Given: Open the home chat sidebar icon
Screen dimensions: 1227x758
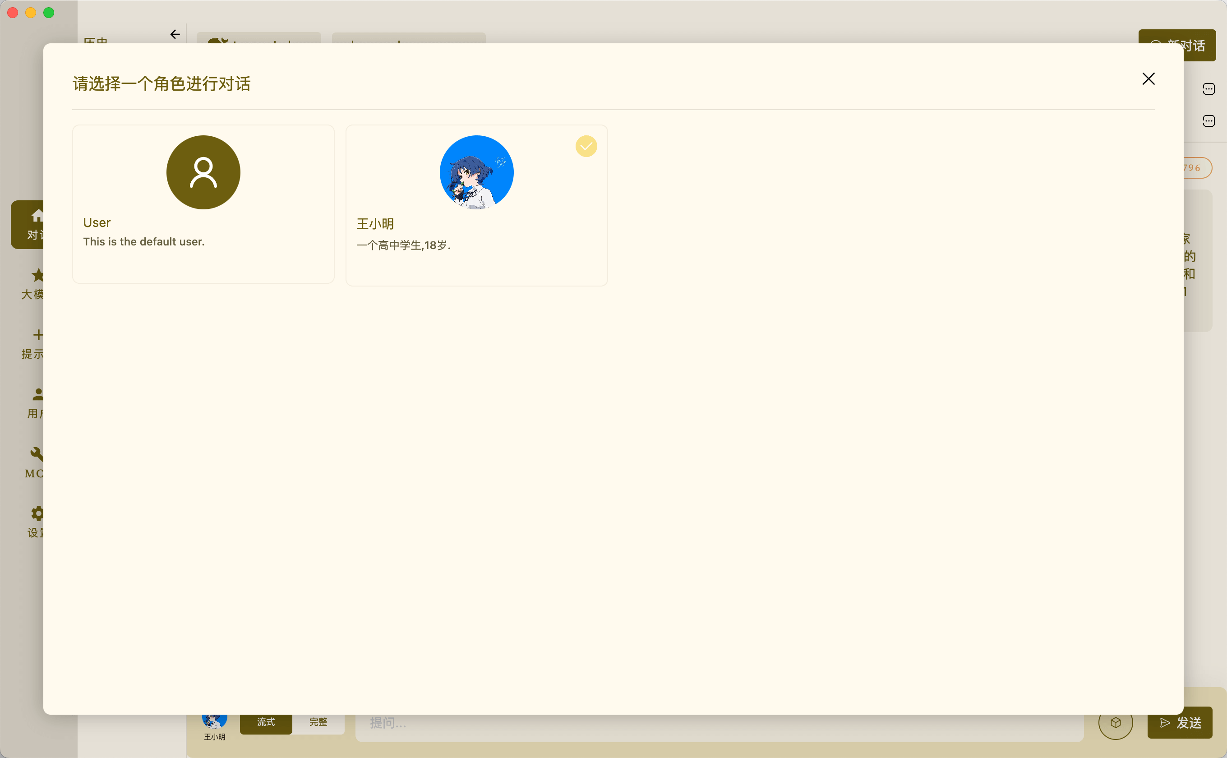Looking at the screenshot, I should point(37,216).
